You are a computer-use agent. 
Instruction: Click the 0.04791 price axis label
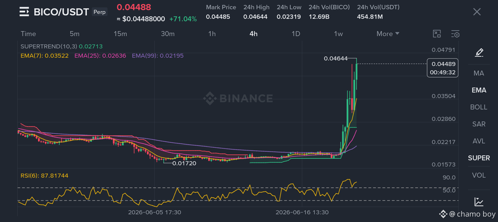click(x=443, y=50)
